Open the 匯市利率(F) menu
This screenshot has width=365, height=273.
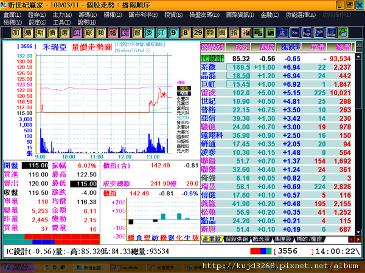143,15
